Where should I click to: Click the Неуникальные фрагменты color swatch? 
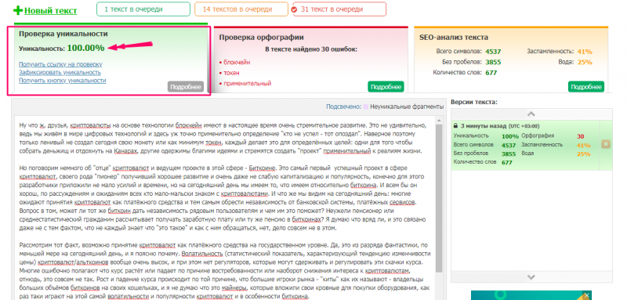pyautogui.click(x=365, y=107)
